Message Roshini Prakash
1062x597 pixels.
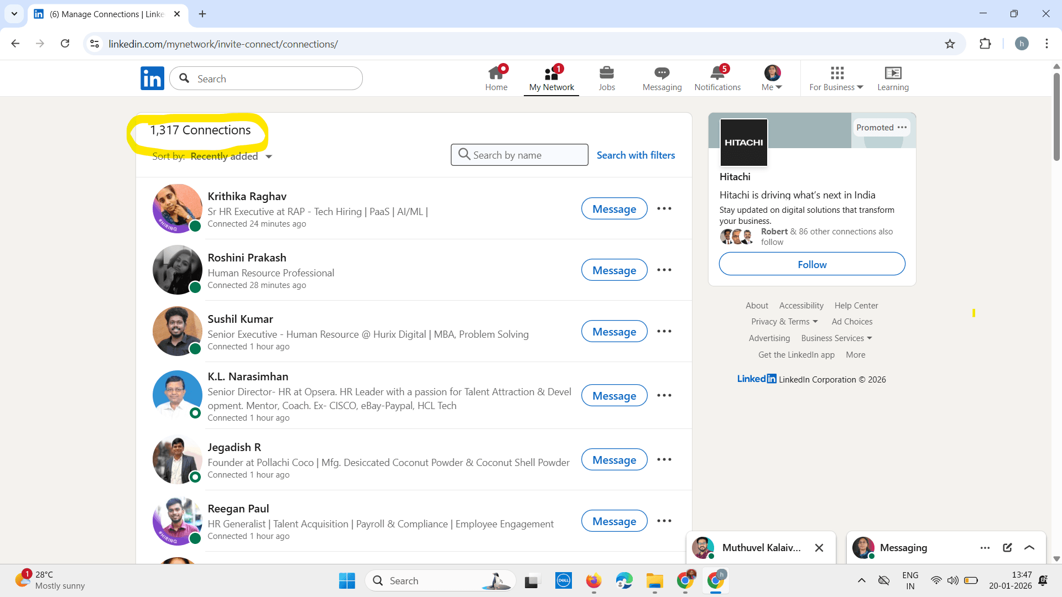coord(614,270)
